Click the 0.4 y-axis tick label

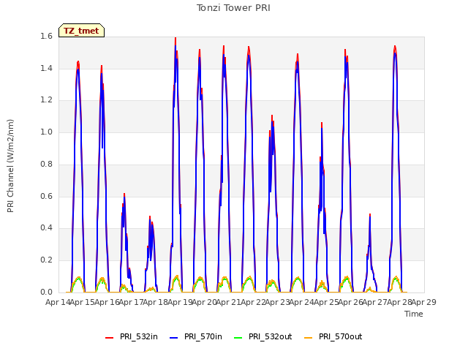(46, 228)
